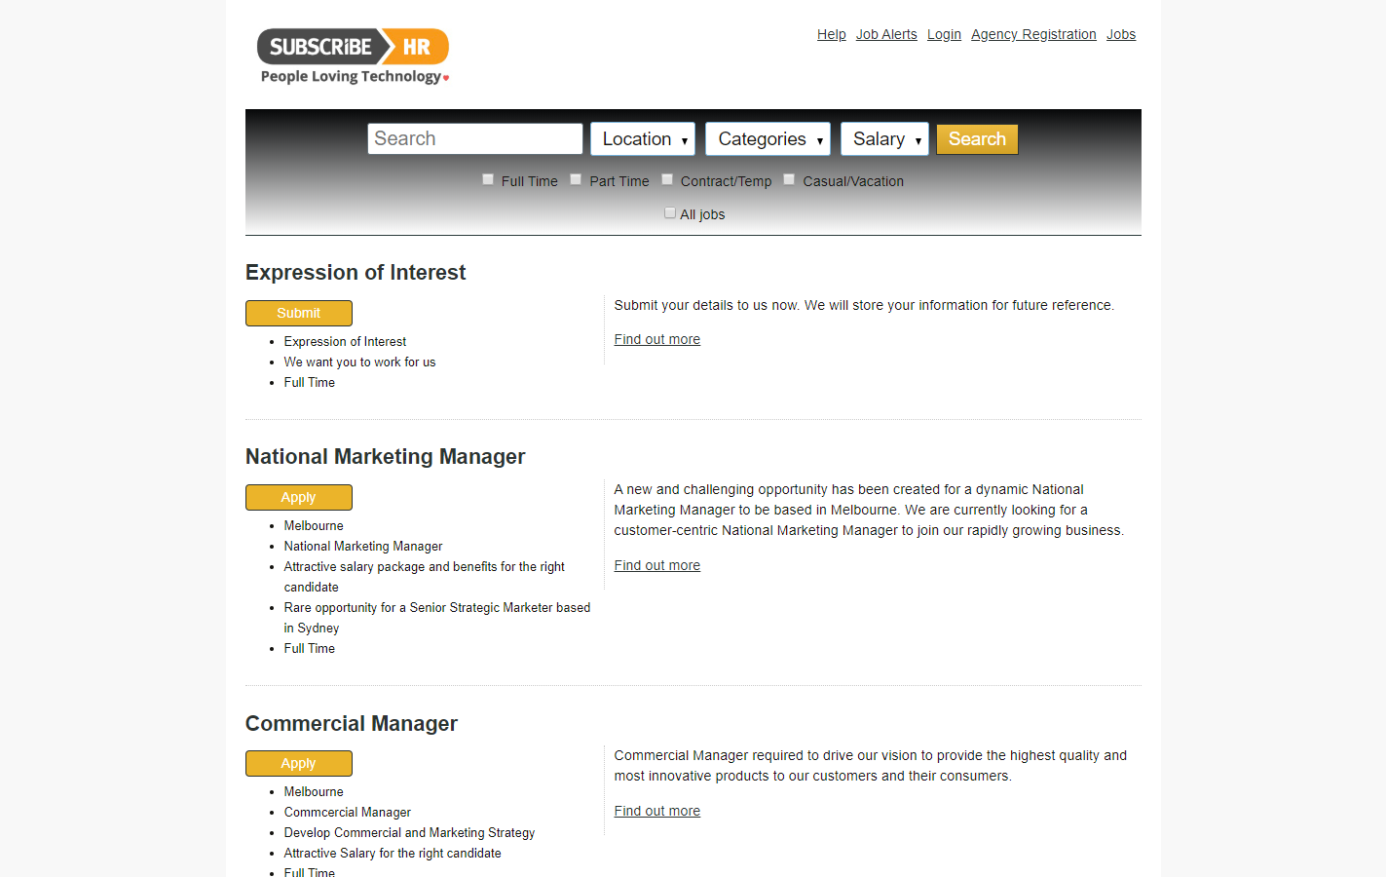Check the Casual/Vacation option
This screenshot has width=1386, height=877.
coord(789,179)
